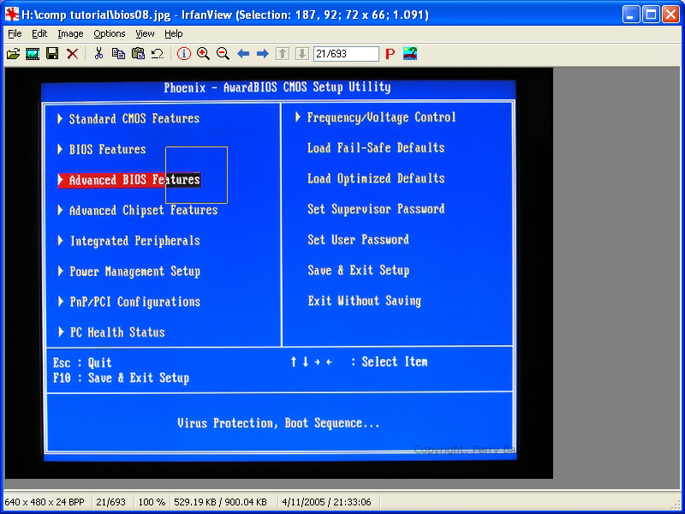Click the grayed previous page up arrow
Screen dimensions: 685x514
click(283, 54)
